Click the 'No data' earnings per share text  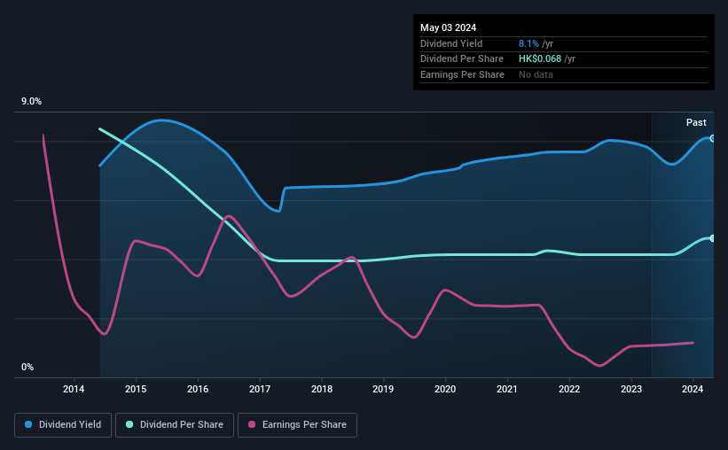[536, 74]
